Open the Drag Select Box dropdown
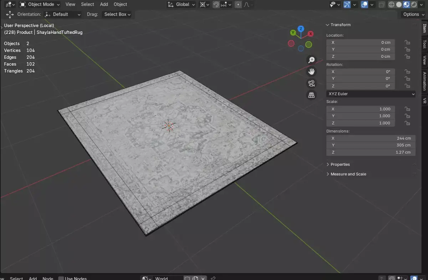This screenshot has width=428, height=280. [117, 14]
